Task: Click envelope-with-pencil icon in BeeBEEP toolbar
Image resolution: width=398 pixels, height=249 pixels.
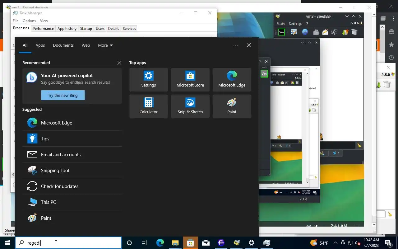Action: tap(325, 32)
